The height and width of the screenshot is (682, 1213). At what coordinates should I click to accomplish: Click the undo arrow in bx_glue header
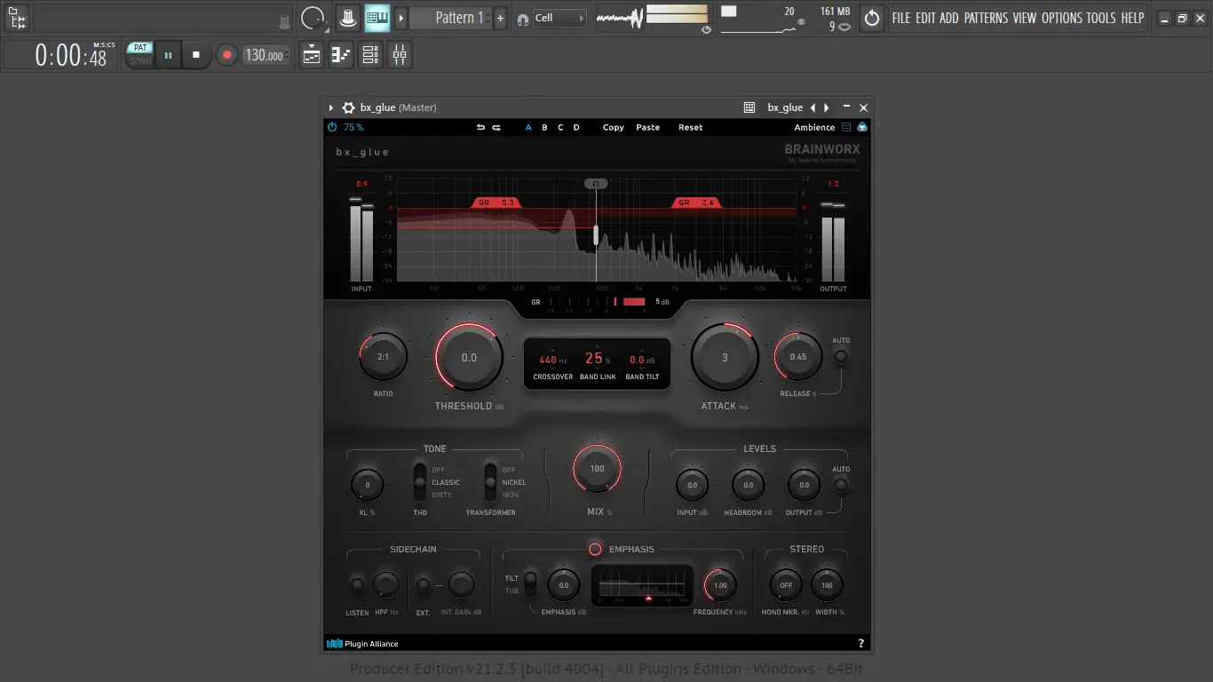coord(480,127)
